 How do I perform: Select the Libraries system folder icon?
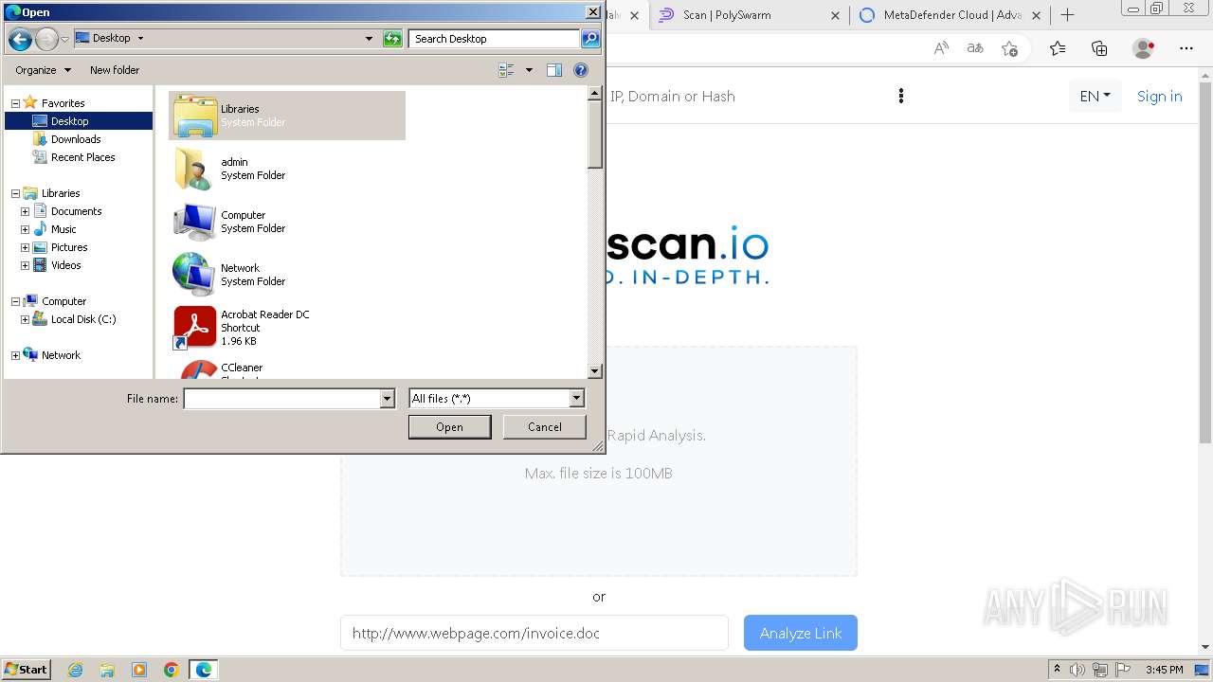[x=195, y=116]
